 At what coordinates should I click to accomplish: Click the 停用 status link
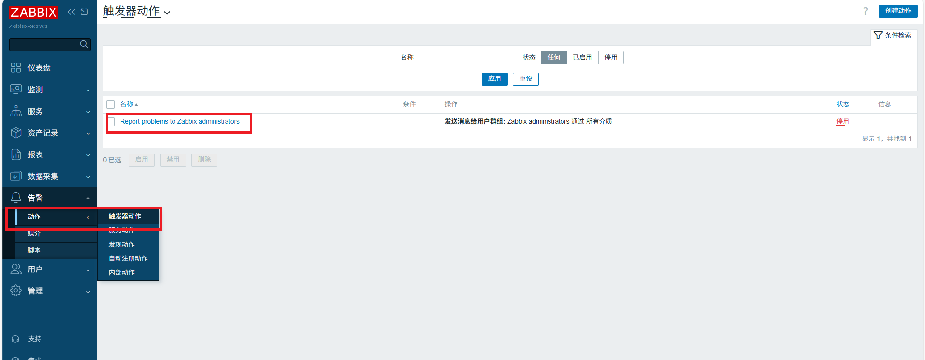tap(843, 122)
